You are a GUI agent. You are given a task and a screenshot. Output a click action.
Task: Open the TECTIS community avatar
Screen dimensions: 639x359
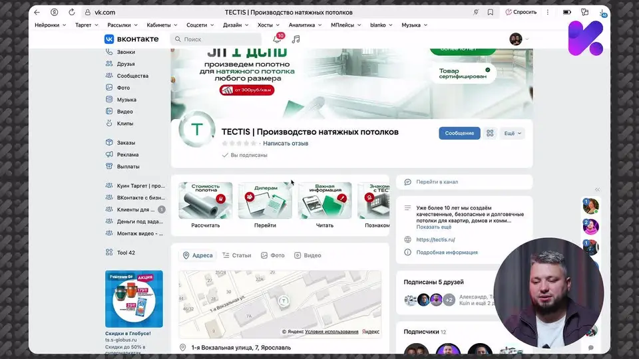point(197,130)
